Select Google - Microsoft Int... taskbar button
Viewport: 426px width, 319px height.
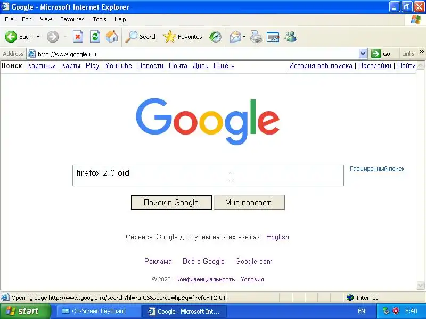[x=184, y=312]
